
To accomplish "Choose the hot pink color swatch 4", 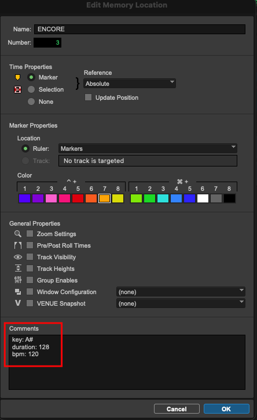I will (x=64, y=198).
